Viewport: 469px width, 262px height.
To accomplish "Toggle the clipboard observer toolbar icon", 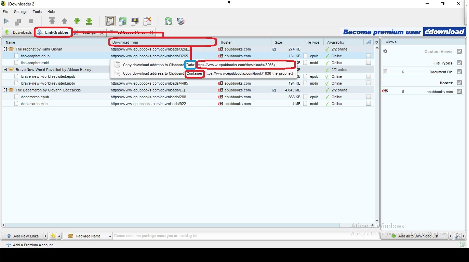I will pyautogui.click(x=110, y=21).
